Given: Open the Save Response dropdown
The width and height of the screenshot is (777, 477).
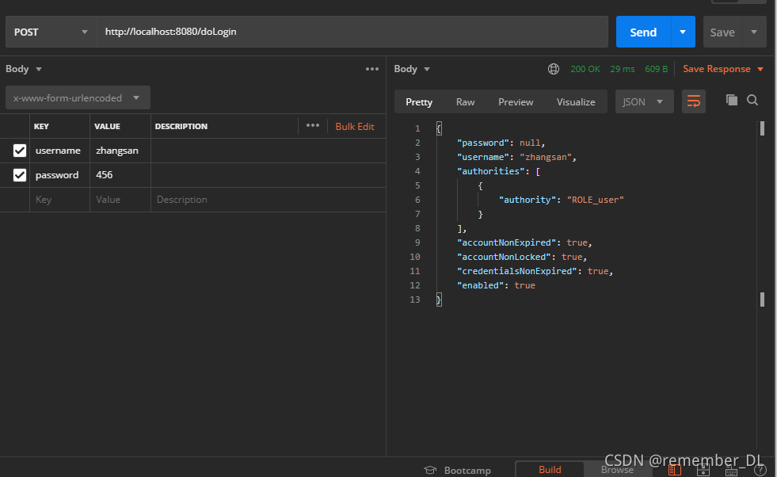Looking at the screenshot, I should coord(723,69).
